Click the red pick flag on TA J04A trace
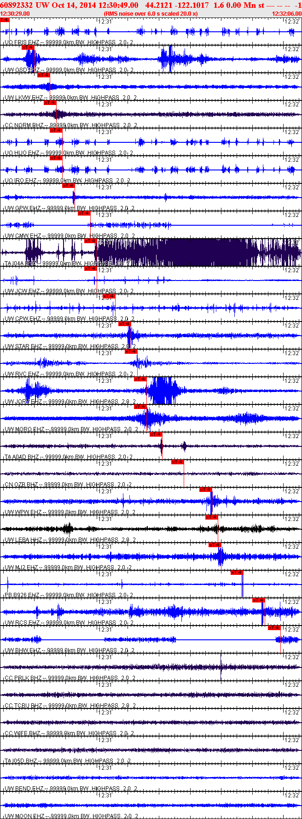This screenshot has height=819, width=302. [90, 241]
